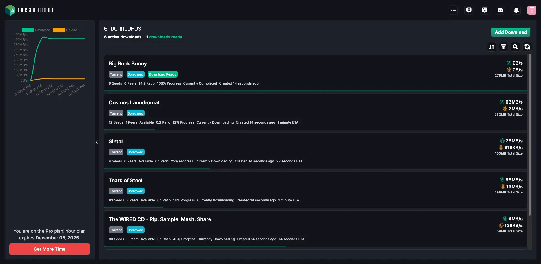Open the Tears of Steel download
The image size is (541, 264).
click(316, 190)
